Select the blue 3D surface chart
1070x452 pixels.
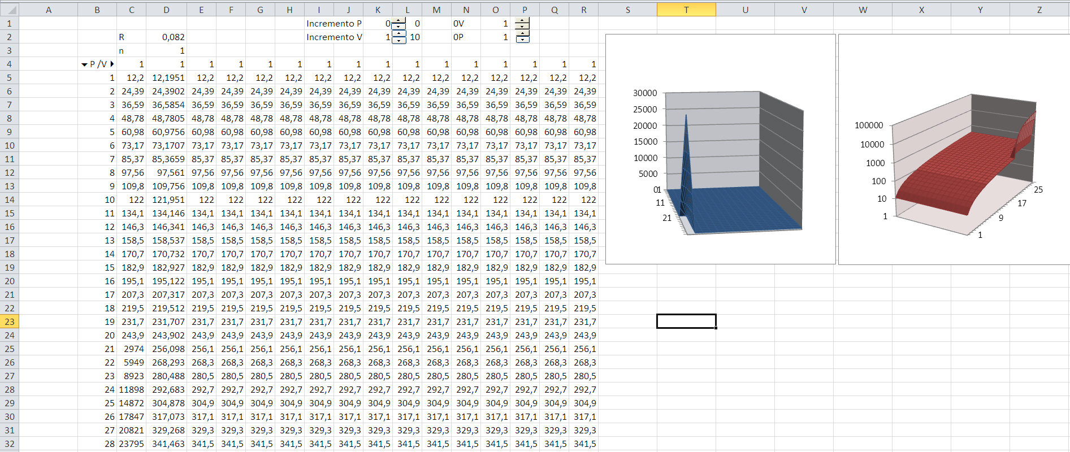click(x=720, y=149)
